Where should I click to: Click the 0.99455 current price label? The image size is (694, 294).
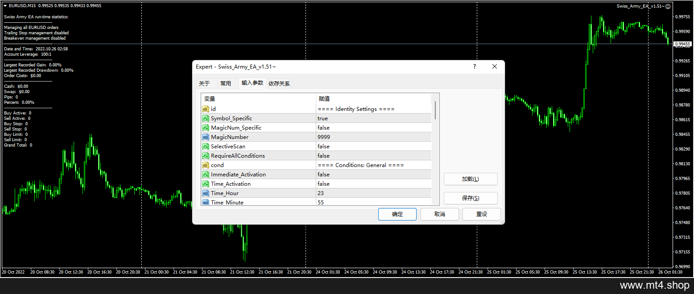click(683, 44)
